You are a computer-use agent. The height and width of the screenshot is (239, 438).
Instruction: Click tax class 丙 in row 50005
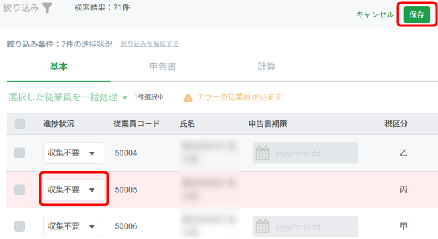pos(403,190)
